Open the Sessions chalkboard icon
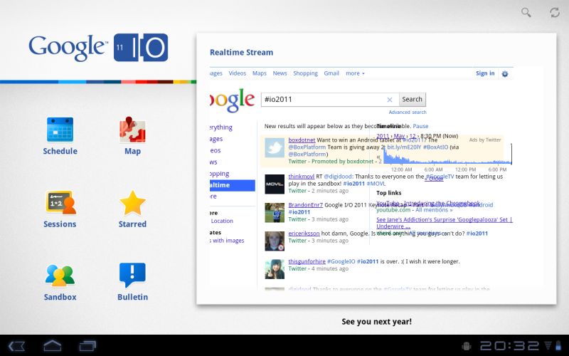 (61, 202)
